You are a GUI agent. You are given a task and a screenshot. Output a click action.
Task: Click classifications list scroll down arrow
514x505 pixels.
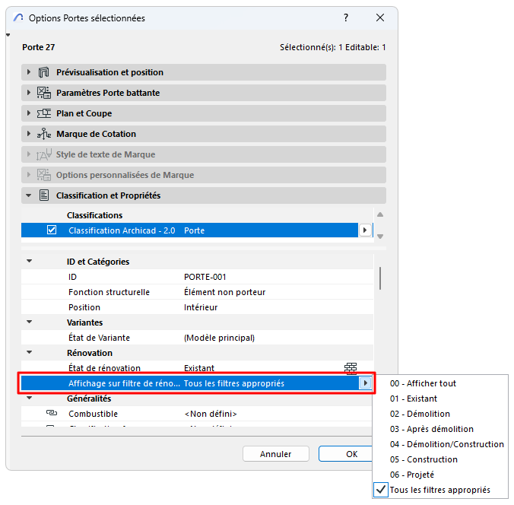point(380,237)
